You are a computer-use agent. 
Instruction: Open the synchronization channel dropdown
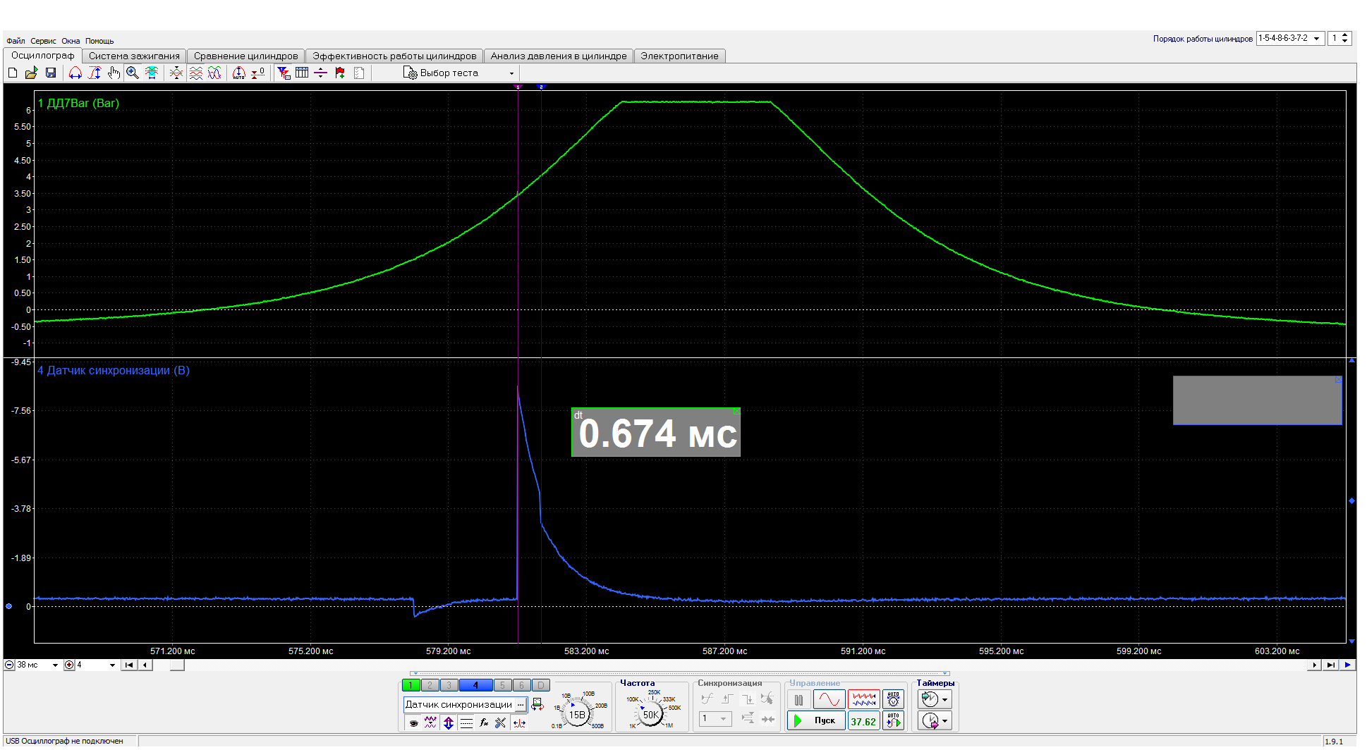pos(715,719)
